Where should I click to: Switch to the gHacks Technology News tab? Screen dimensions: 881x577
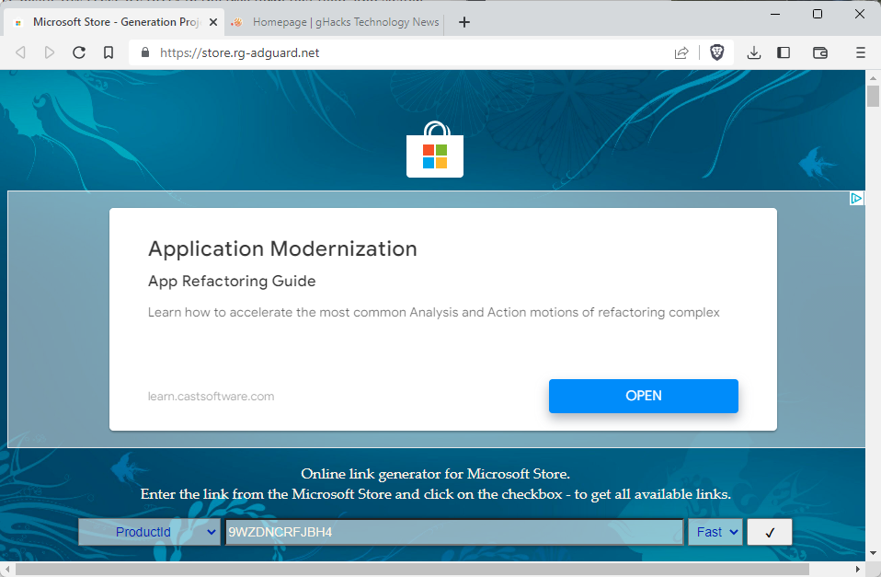tap(338, 22)
